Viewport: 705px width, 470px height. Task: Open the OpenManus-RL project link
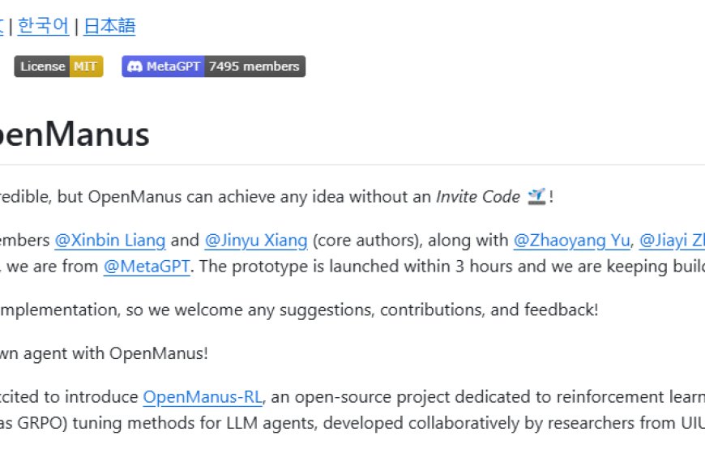tap(203, 397)
